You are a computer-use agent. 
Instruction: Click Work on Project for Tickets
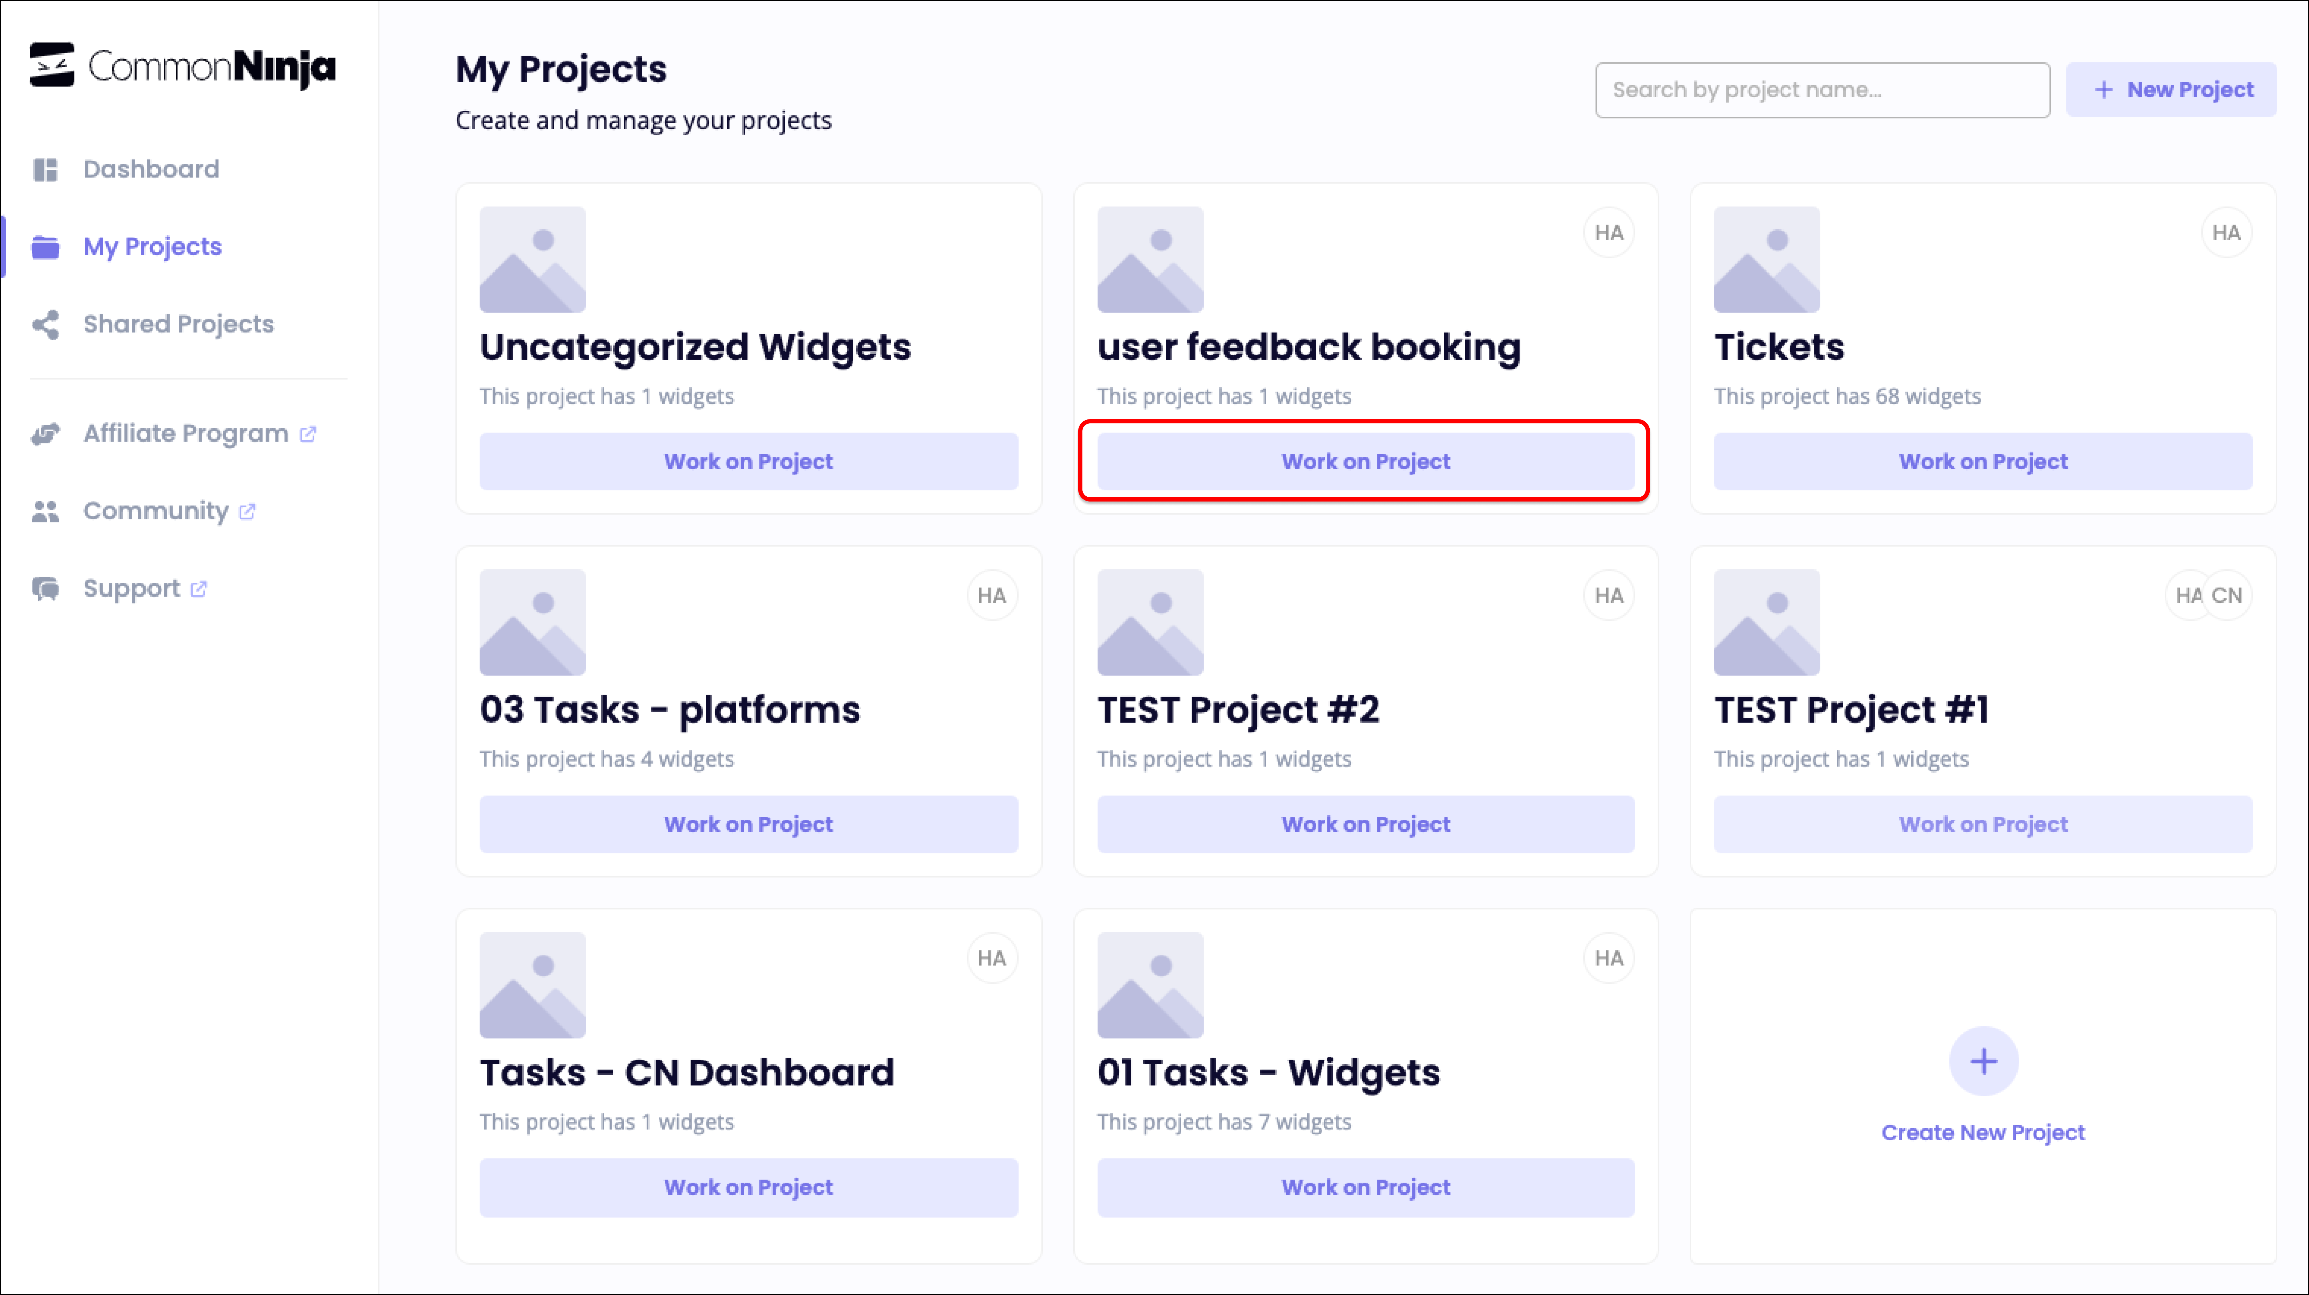click(1983, 461)
